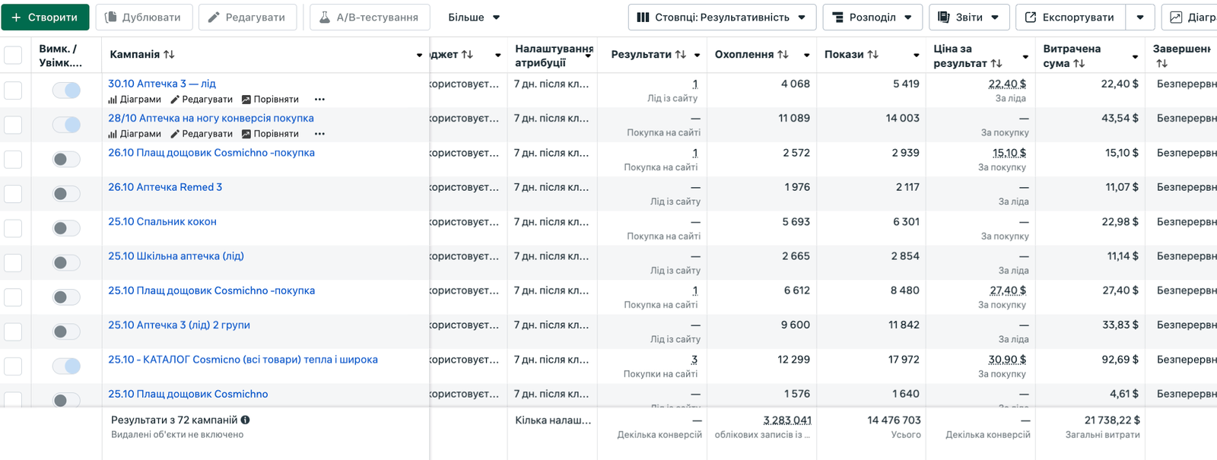Expand the Стовпці: Результативність dropdown

(x=721, y=17)
